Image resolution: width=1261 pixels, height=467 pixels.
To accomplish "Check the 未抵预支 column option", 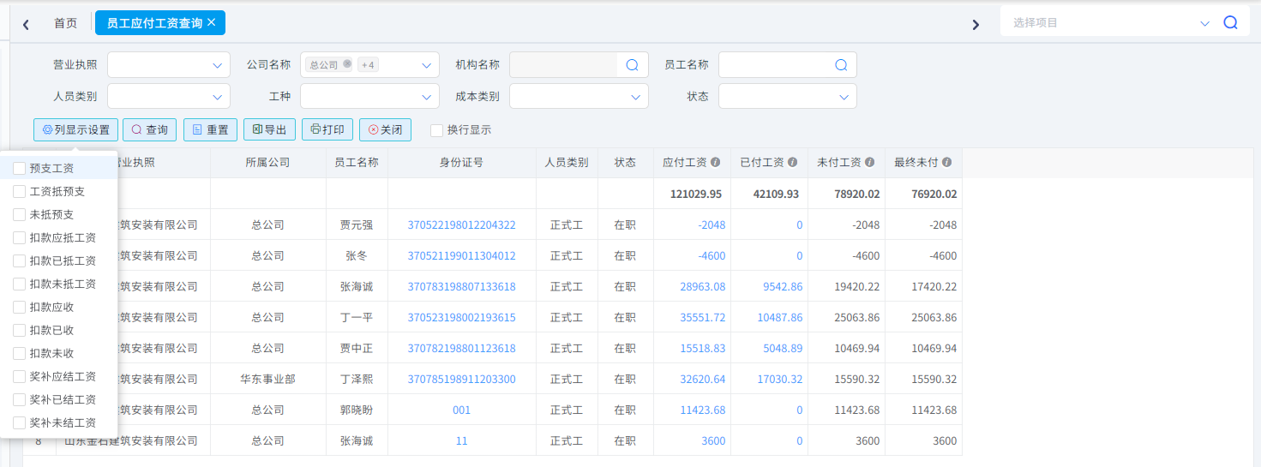I will 20,215.
